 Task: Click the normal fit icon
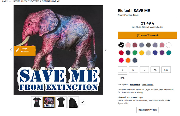tap(120, 85)
